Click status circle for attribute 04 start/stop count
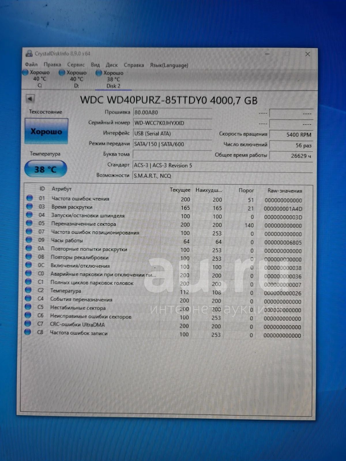The width and height of the screenshot is (346, 461). click(x=29, y=215)
